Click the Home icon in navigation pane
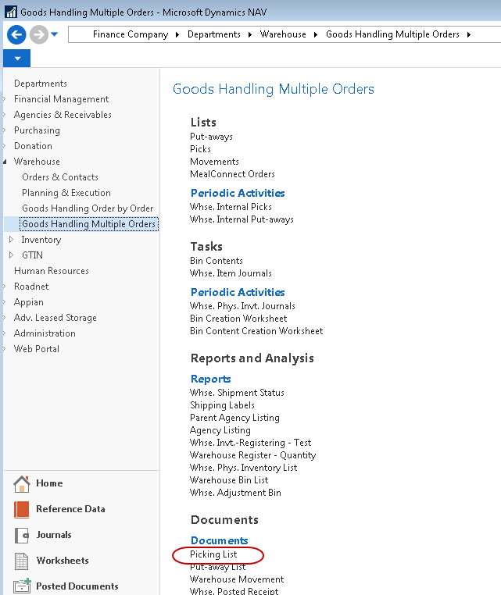501x595 pixels. [x=22, y=484]
